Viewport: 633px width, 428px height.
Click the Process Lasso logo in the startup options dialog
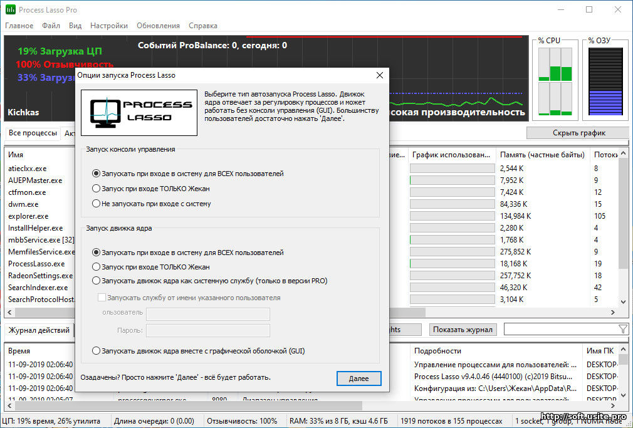point(139,113)
